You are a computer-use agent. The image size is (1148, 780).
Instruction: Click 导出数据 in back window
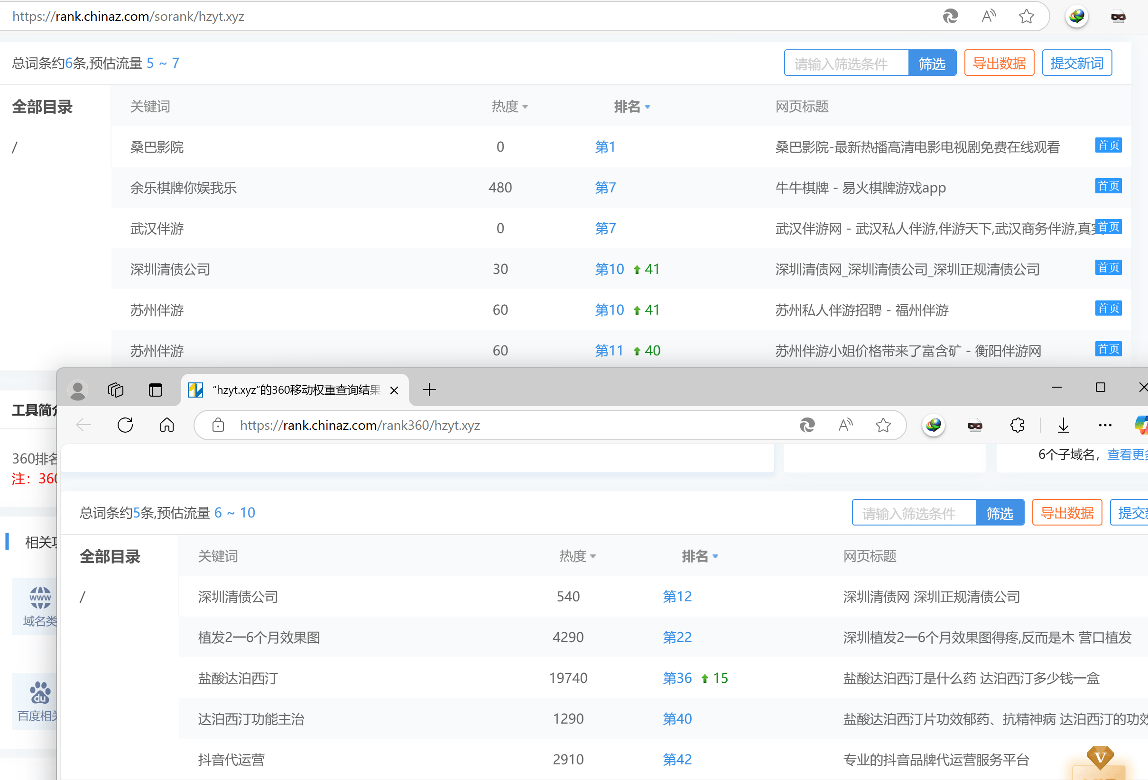(x=1000, y=63)
